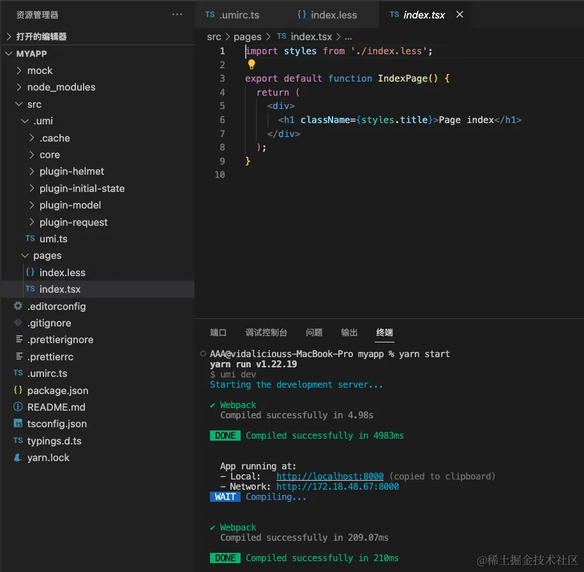This screenshot has width=584, height=572.
Task: Open index.less in the pages folder
Action: 62,272
